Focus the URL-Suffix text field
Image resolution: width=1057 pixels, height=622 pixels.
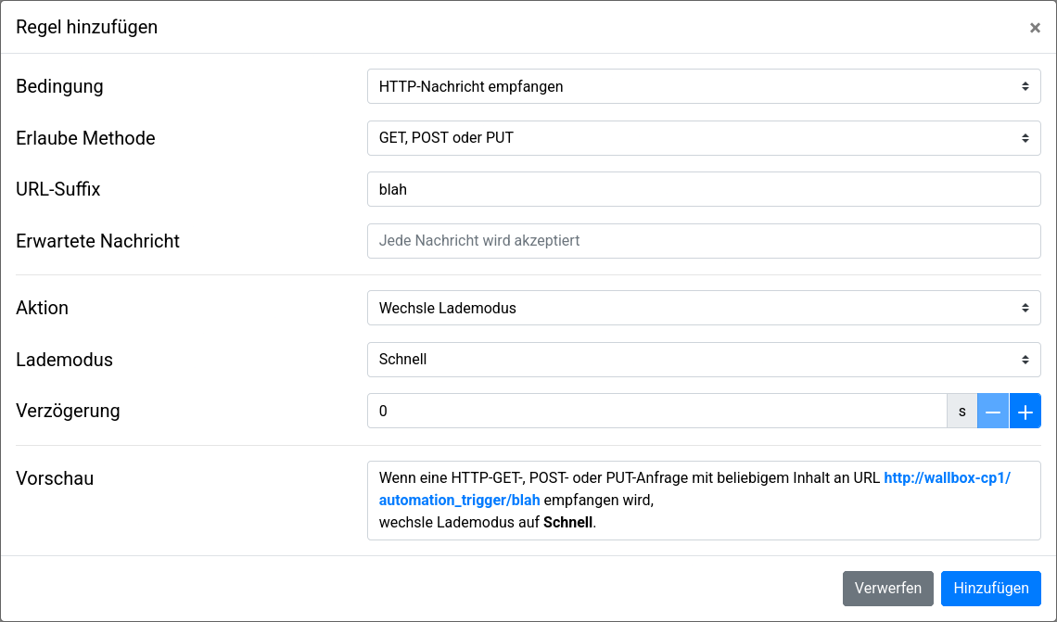pyautogui.click(x=704, y=189)
